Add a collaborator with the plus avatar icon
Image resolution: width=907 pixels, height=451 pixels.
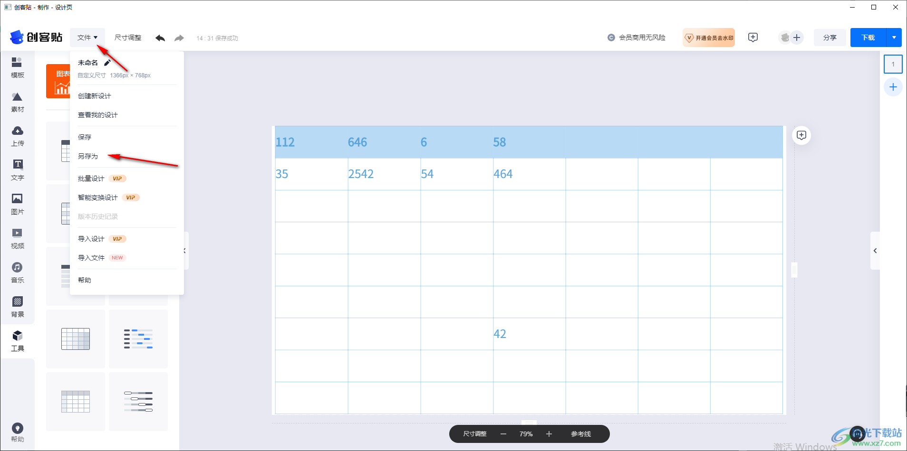pos(797,38)
